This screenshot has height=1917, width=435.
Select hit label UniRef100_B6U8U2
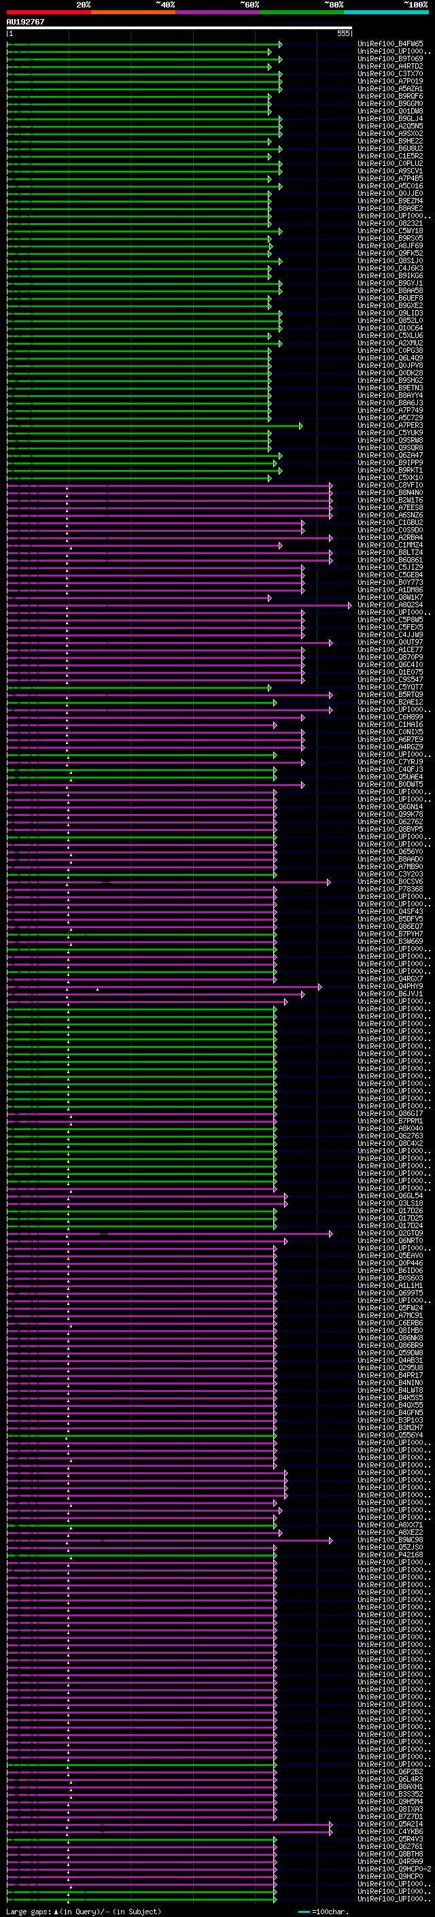[390, 148]
